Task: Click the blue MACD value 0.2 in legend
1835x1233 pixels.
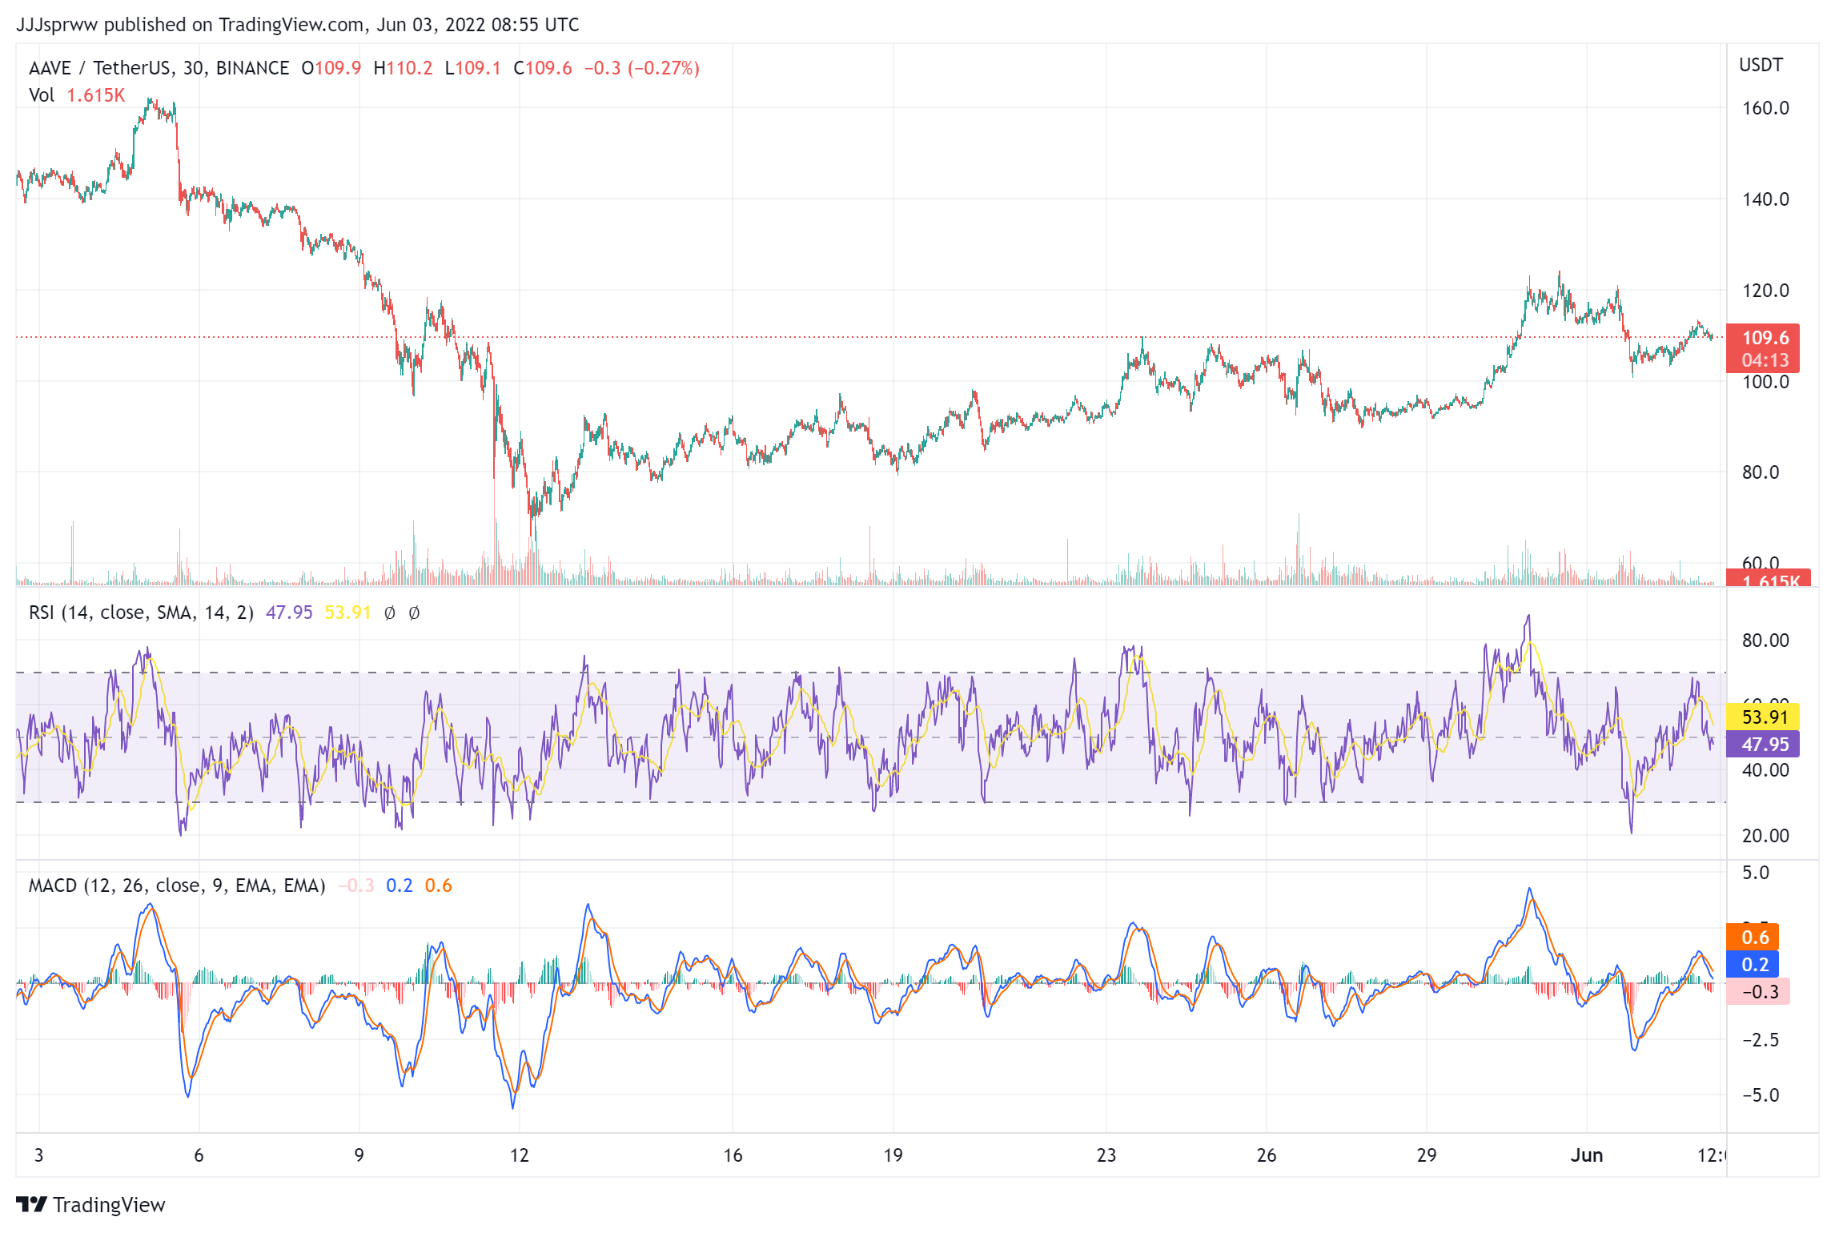Action: [x=400, y=886]
